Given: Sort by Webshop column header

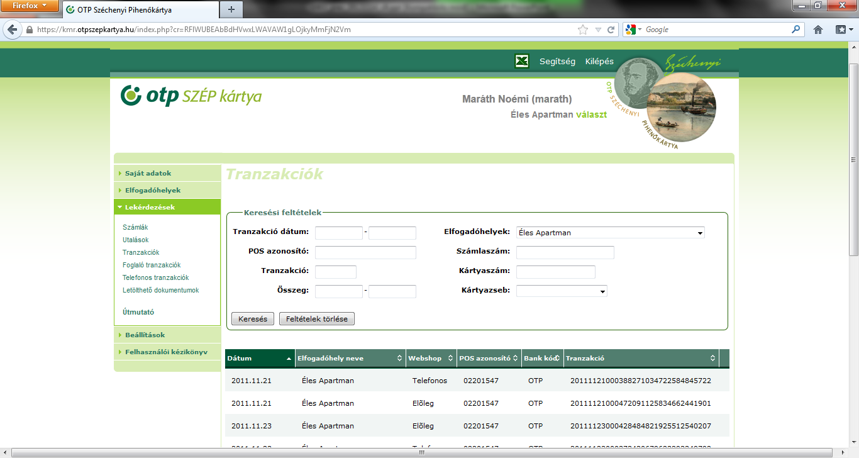Looking at the screenshot, I should coord(431,358).
